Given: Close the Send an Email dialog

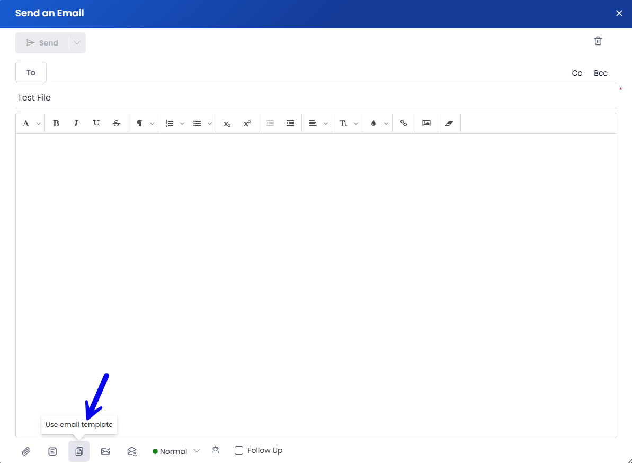Looking at the screenshot, I should pos(619,13).
